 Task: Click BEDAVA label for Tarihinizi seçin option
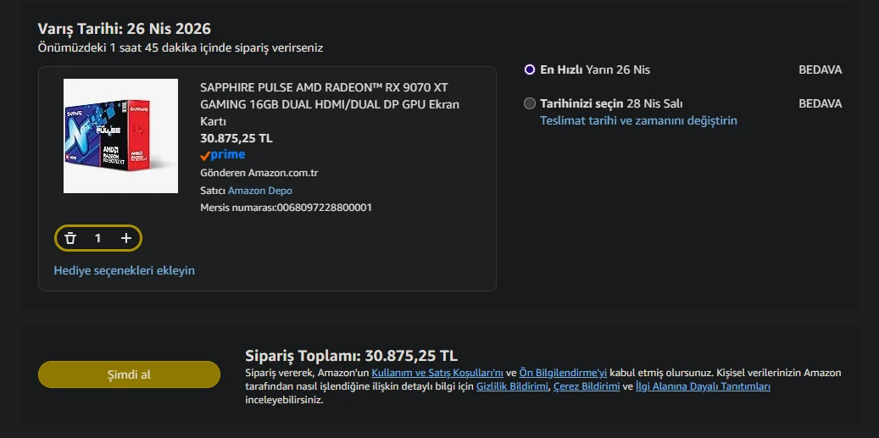click(x=821, y=103)
